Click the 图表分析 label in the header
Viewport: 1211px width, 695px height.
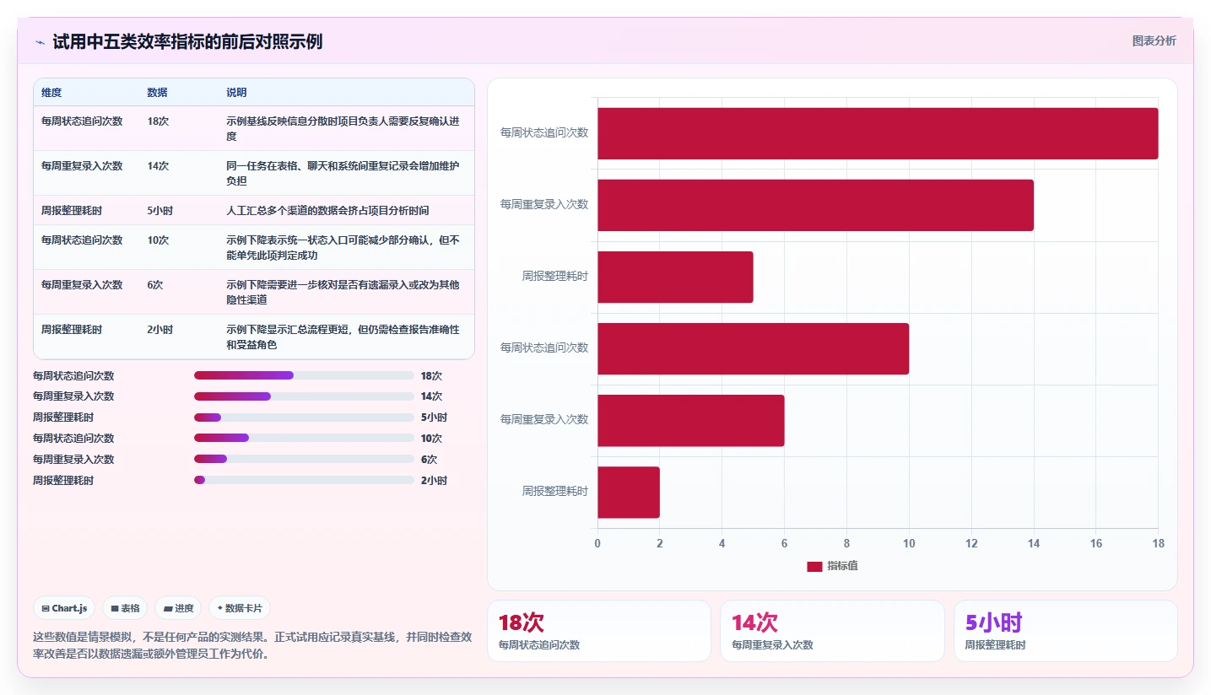1154,40
